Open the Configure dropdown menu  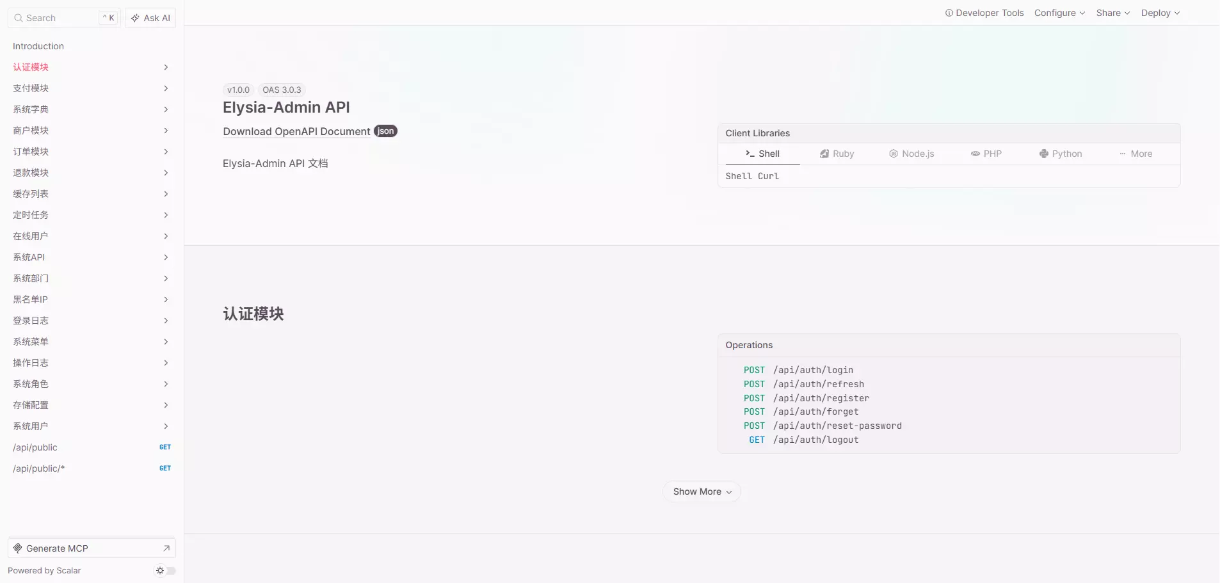(1059, 13)
